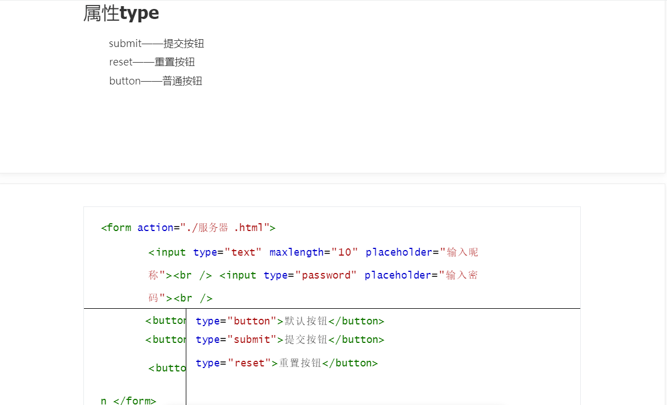Screen dimensions: 667x405
Task: Click "提交按钮" inside the code block
Action: (306, 340)
